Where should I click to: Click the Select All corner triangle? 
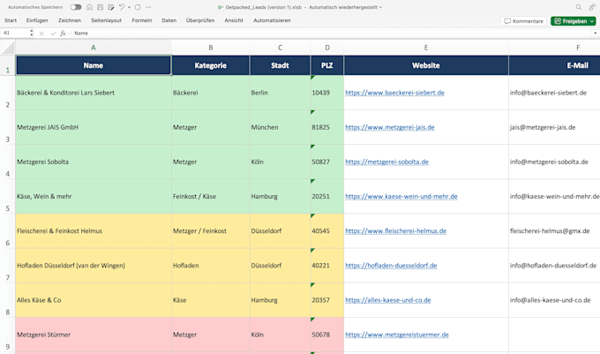pyautogui.click(x=8, y=48)
